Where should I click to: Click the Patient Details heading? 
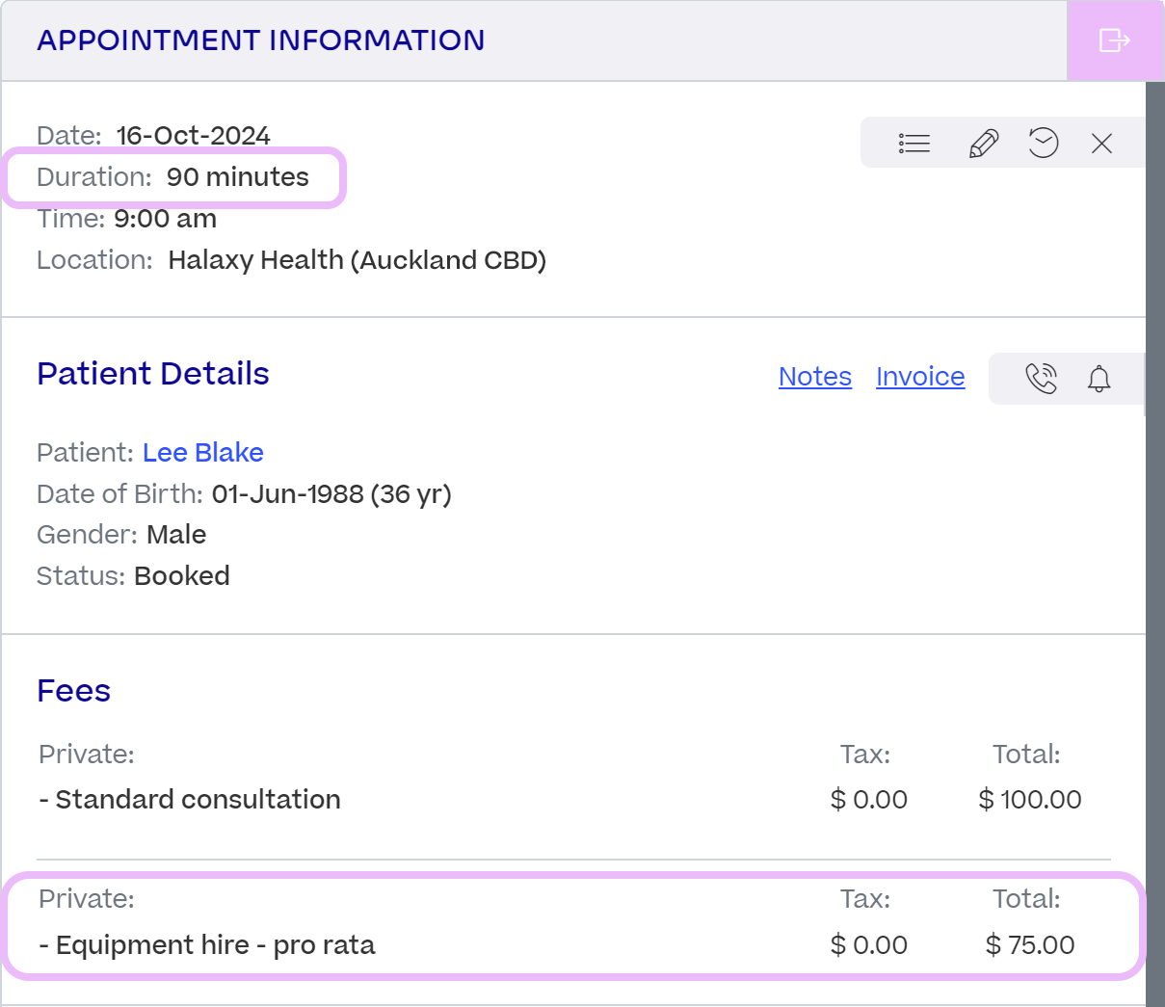[x=153, y=374]
